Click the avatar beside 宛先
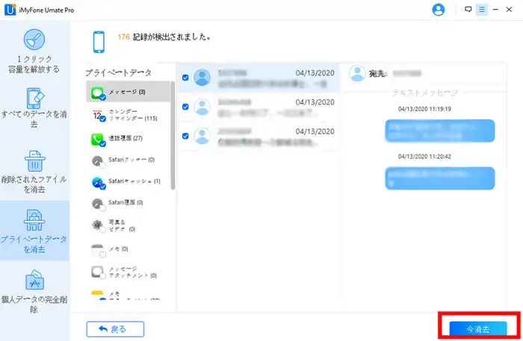The height and width of the screenshot is (341, 523). 357,73
